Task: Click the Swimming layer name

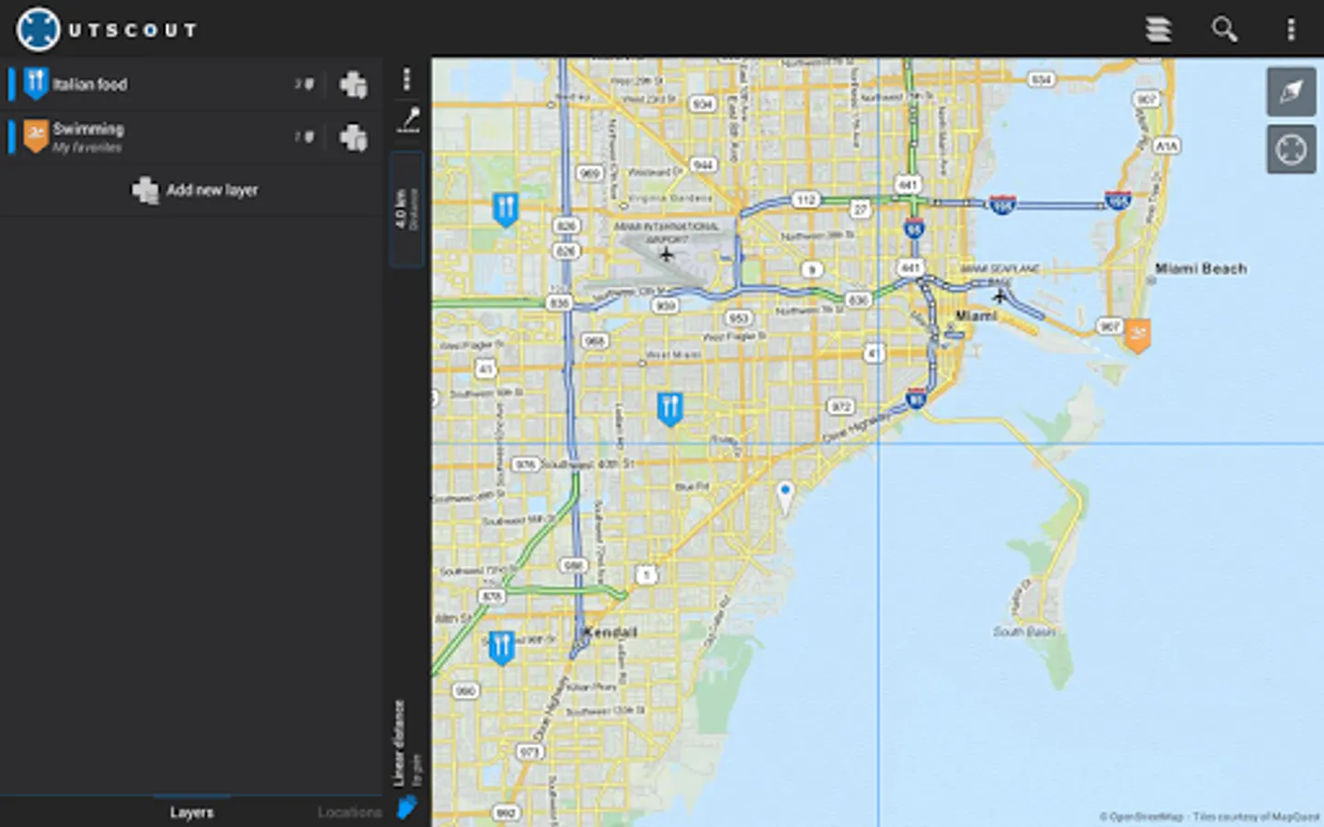Action: click(88, 130)
